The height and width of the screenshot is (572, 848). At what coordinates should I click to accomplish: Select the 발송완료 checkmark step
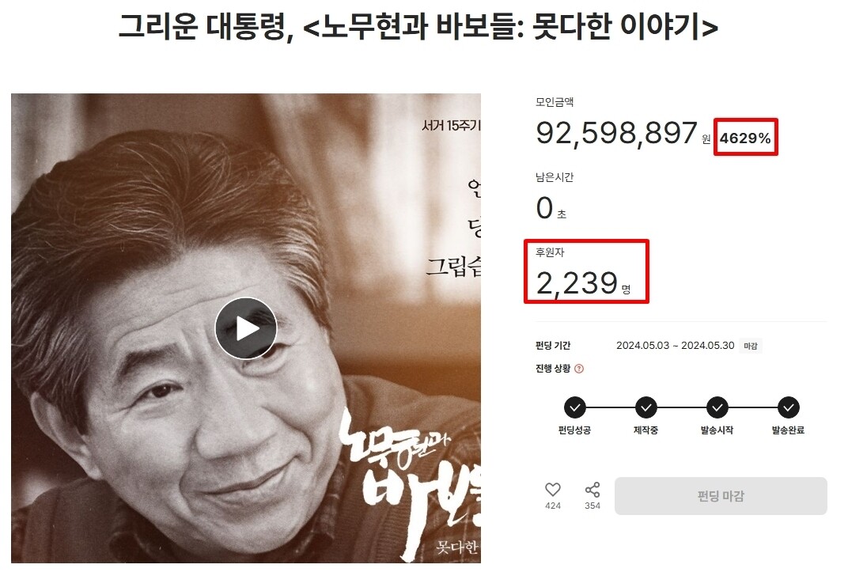click(x=789, y=407)
